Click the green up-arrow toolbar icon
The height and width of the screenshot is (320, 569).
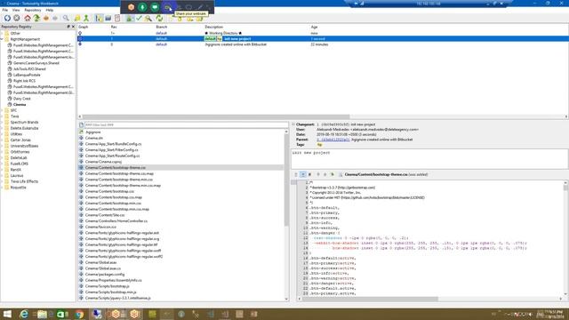pos(36,18)
